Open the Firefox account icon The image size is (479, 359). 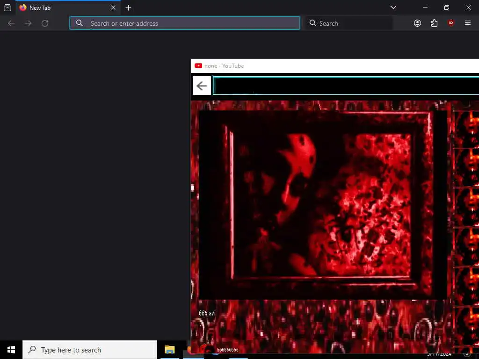(417, 23)
